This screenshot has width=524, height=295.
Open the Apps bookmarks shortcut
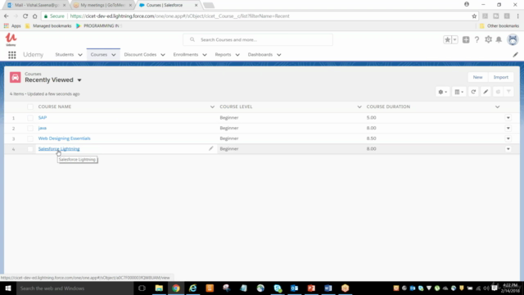tap(12, 25)
